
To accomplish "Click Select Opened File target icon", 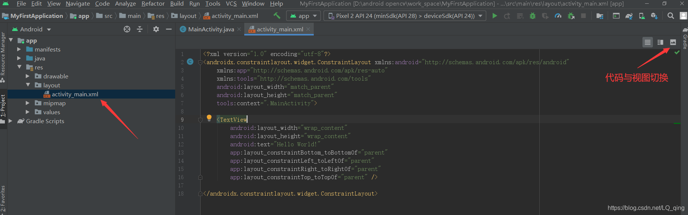I will pyautogui.click(x=127, y=29).
